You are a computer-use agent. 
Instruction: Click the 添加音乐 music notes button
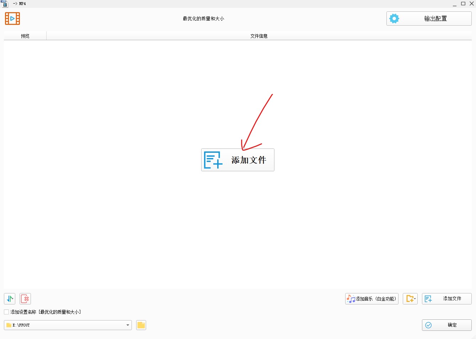[371, 299]
